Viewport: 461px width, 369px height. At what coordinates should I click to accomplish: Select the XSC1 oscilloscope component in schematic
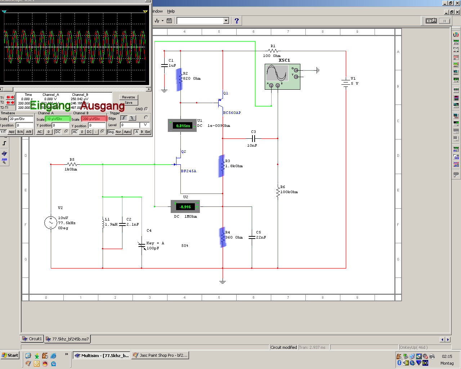tap(282, 76)
